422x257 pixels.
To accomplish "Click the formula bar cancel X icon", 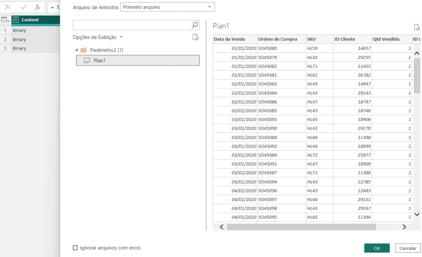I will (x=8, y=7).
